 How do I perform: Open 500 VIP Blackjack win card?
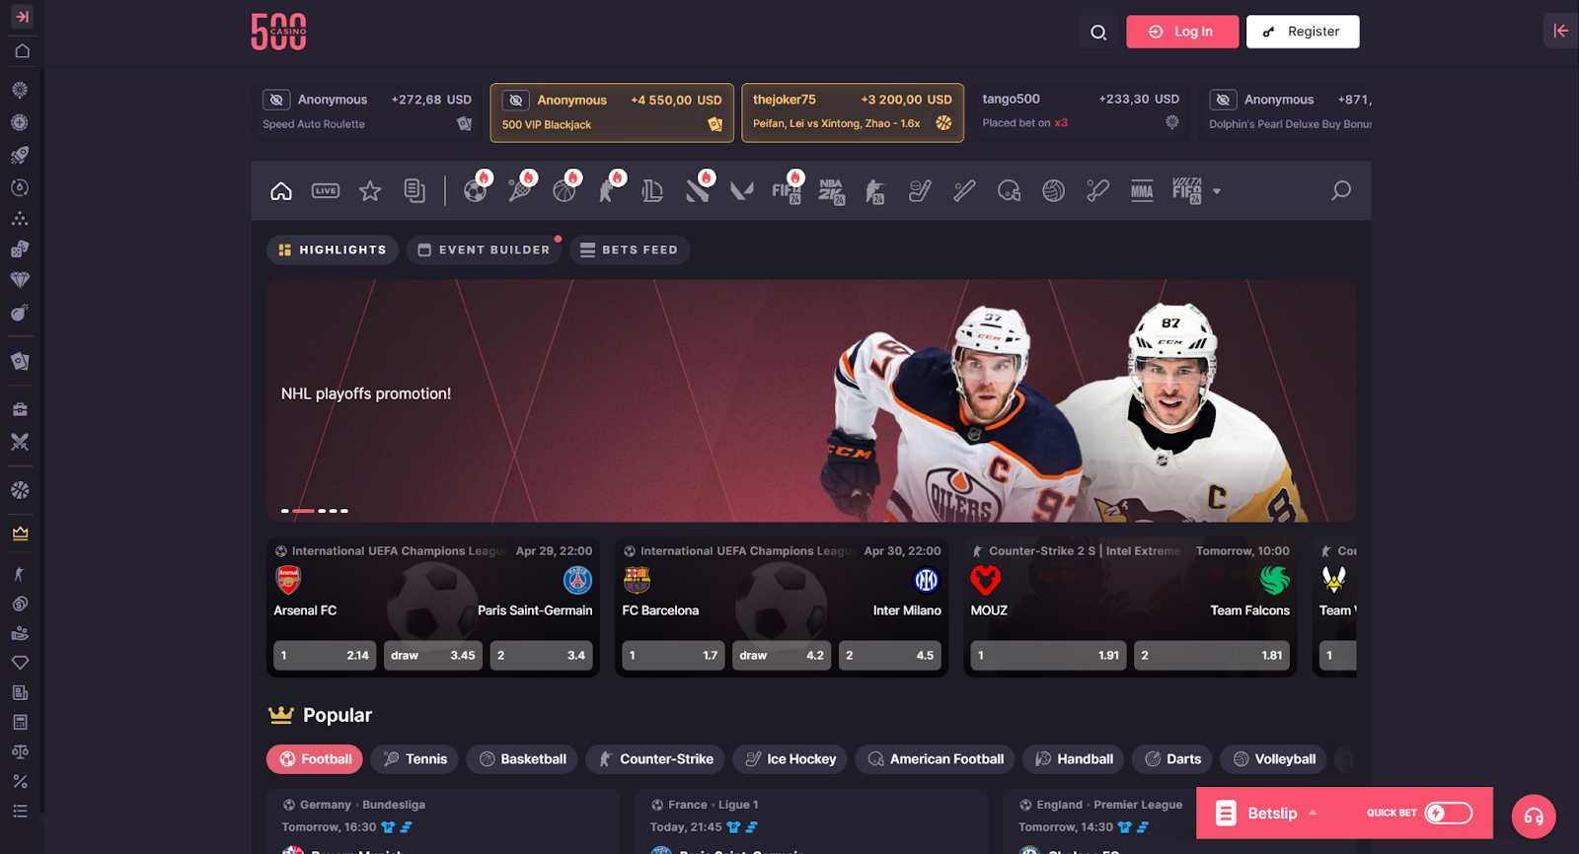pyautogui.click(x=612, y=112)
